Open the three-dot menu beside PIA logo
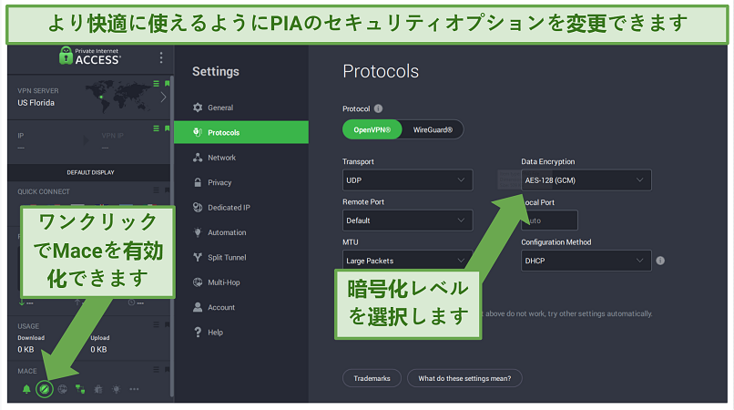Screen dimensions: 734x410 [161, 57]
